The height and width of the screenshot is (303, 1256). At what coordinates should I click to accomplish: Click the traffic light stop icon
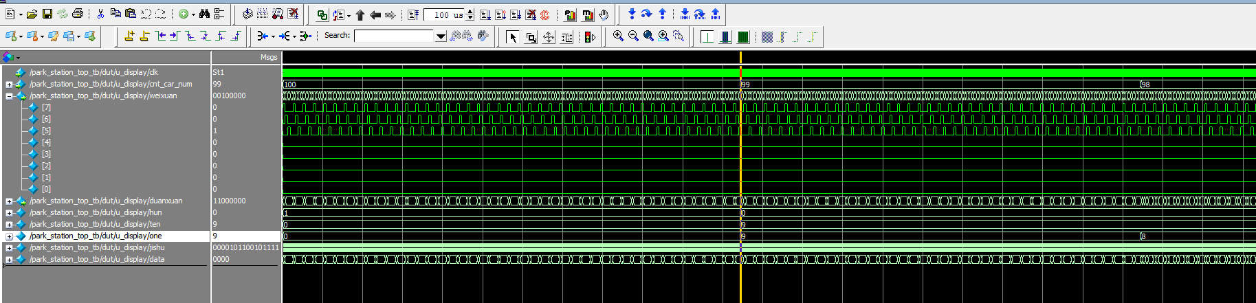coord(590,37)
